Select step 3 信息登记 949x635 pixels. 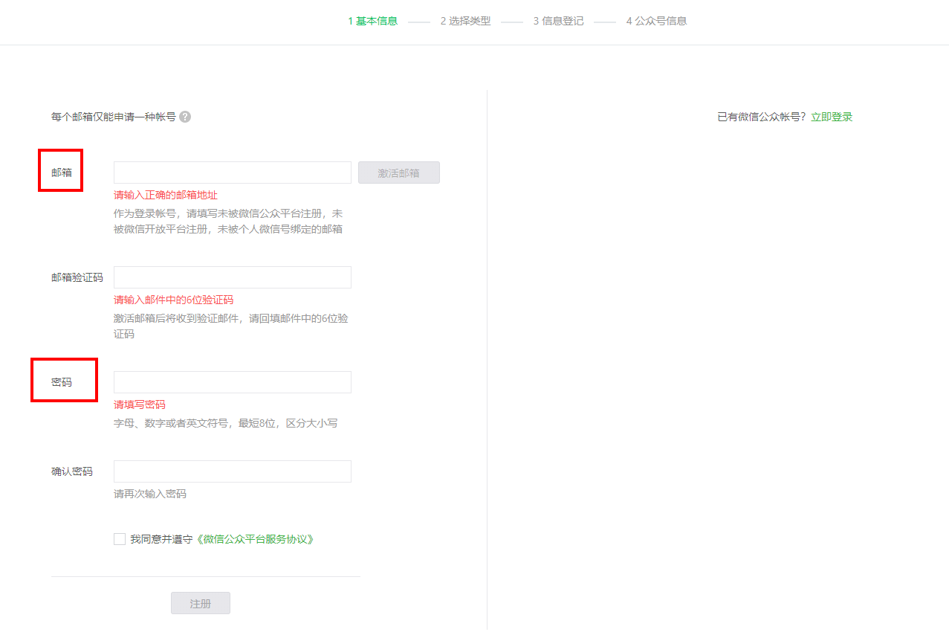pyautogui.click(x=558, y=21)
